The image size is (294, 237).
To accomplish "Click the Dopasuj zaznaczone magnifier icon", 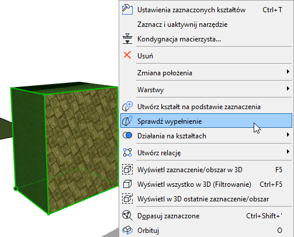I will [127, 215].
